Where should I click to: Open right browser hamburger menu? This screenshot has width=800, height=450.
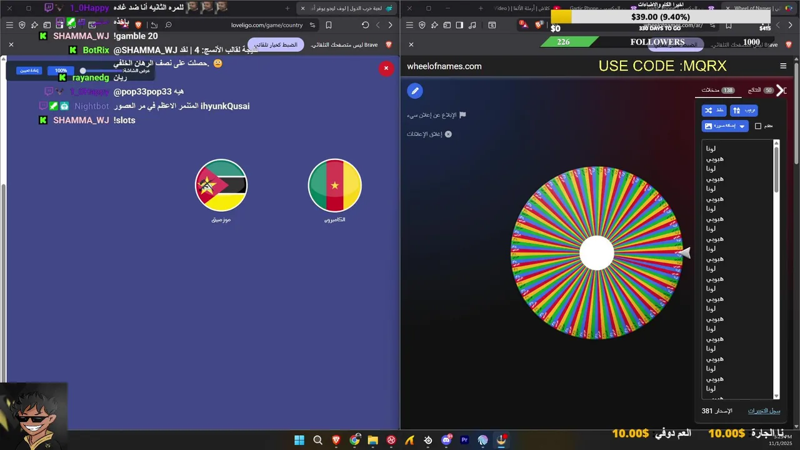tap(409, 25)
